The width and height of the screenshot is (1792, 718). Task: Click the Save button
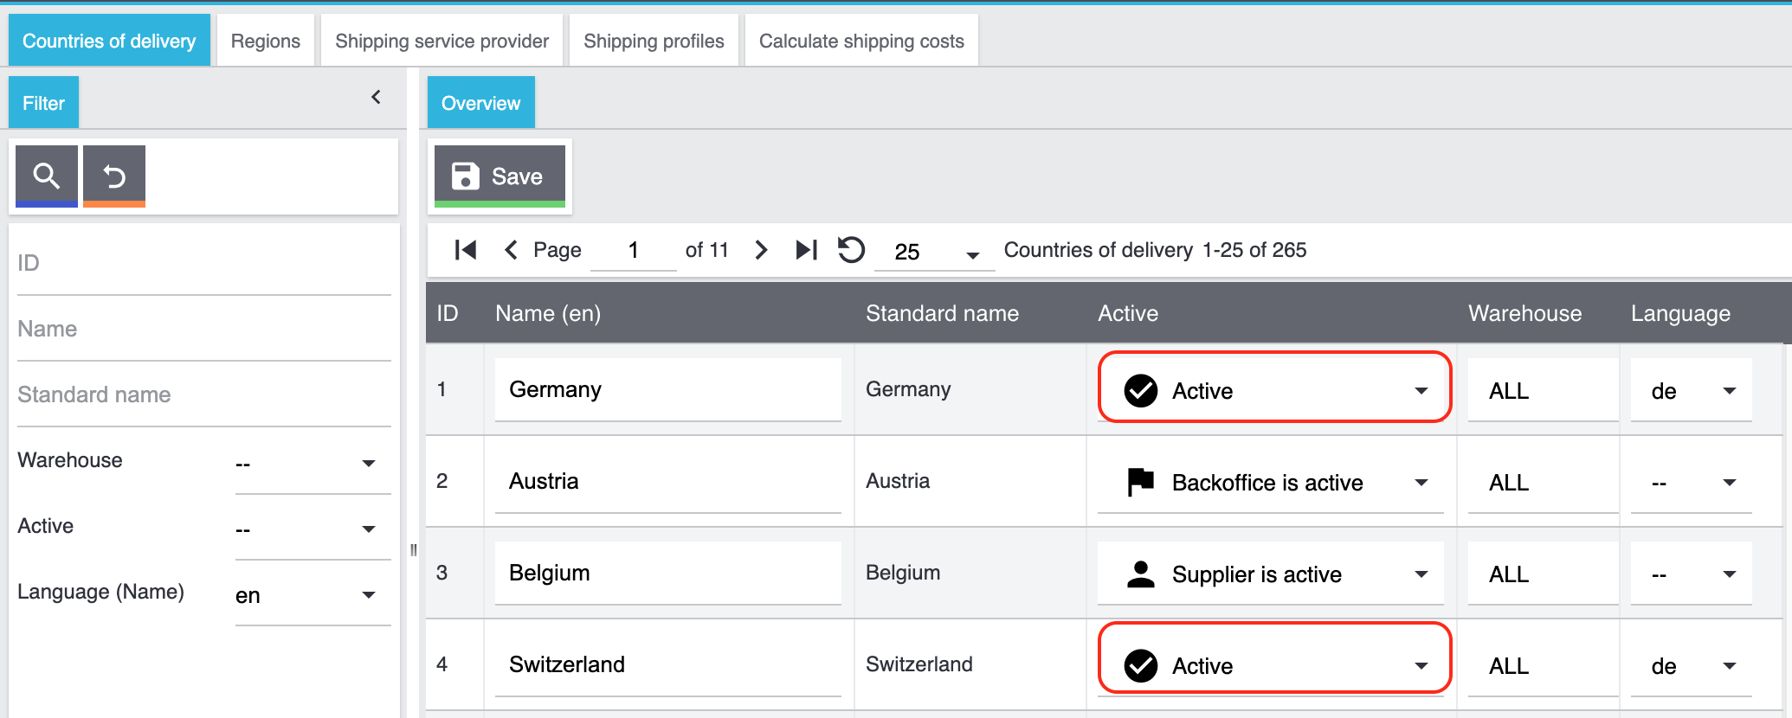pyautogui.click(x=500, y=176)
